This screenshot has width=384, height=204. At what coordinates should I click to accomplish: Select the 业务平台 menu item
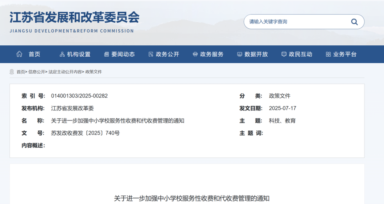(x=345, y=55)
